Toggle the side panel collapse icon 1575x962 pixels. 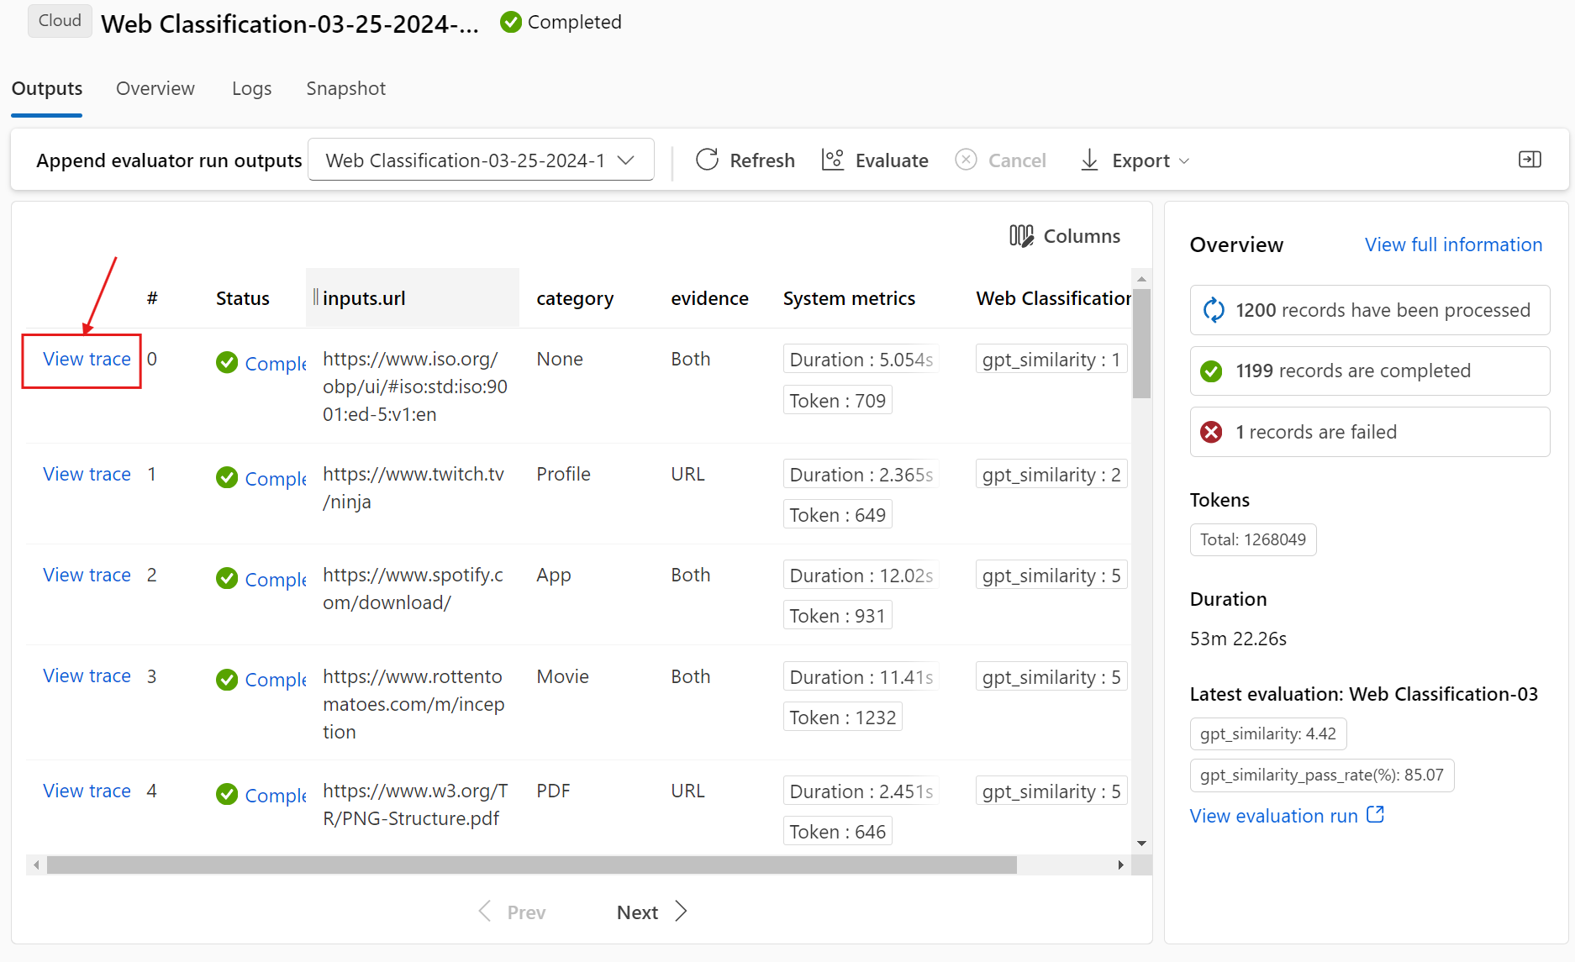1530,160
